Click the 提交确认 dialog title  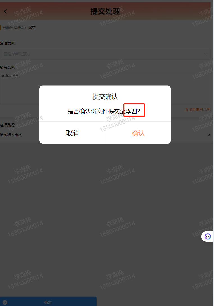coord(105,97)
